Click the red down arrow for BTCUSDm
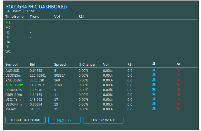 click(178, 85)
